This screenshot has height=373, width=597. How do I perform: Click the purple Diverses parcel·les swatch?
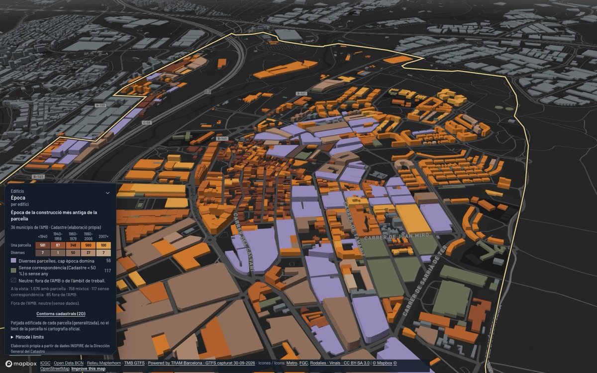pyautogui.click(x=13, y=261)
